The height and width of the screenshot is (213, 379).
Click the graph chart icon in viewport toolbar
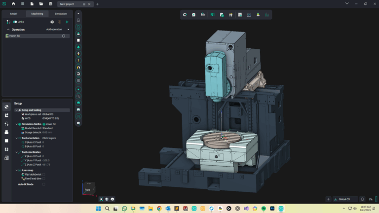tap(249, 14)
